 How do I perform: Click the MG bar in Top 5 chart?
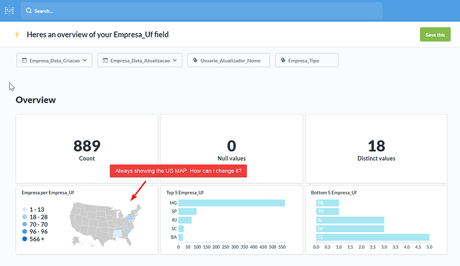(231, 203)
